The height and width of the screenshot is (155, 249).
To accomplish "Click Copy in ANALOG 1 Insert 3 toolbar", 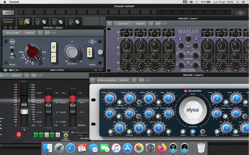I will [x=141, y=80].
